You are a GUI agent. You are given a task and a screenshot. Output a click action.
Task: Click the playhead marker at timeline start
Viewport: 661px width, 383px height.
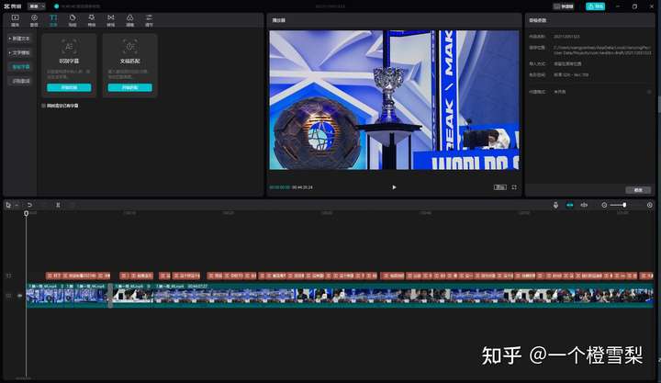[26, 213]
